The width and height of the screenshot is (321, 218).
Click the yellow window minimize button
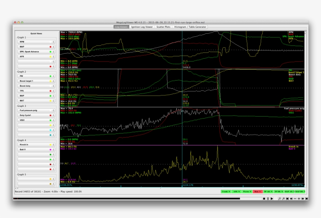(19, 22)
